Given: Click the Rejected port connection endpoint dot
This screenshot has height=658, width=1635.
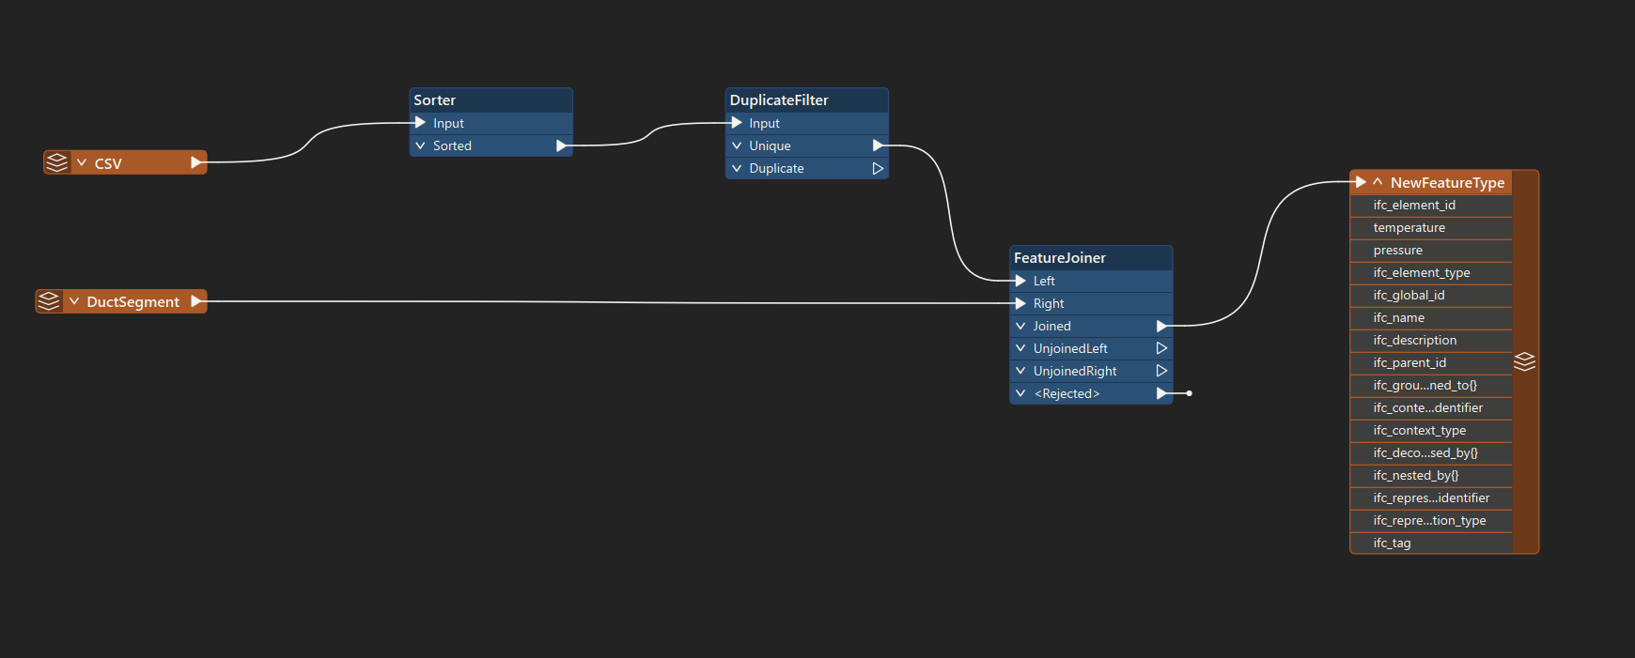Looking at the screenshot, I should tap(1190, 393).
